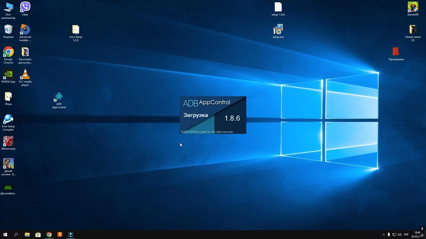The image size is (426, 239).
Task: Click the taskbar search magnifier
Action: click(x=16, y=235)
